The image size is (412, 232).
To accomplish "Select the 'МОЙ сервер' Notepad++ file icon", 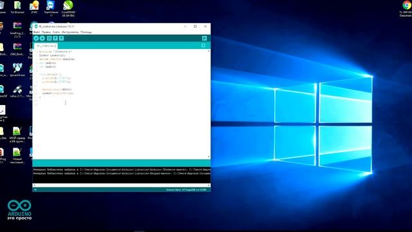I will tap(17, 135).
